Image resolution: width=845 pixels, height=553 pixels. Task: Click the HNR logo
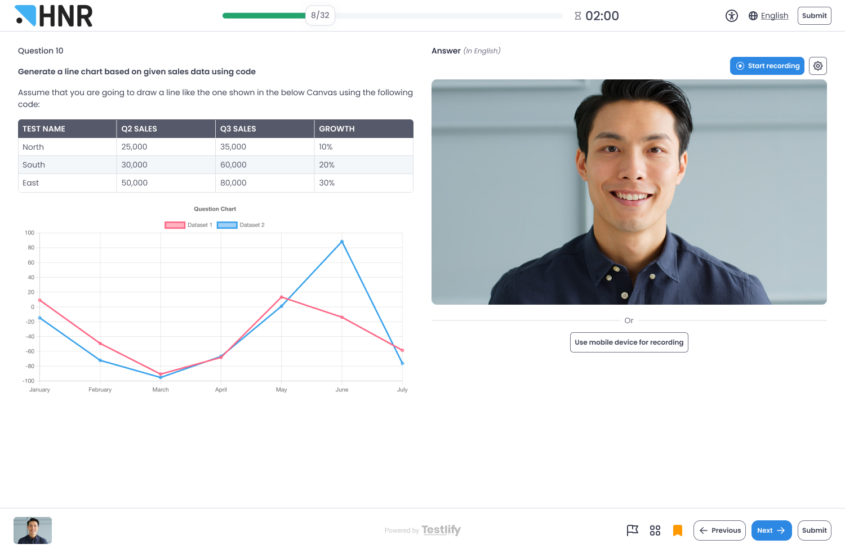point(54,16)
